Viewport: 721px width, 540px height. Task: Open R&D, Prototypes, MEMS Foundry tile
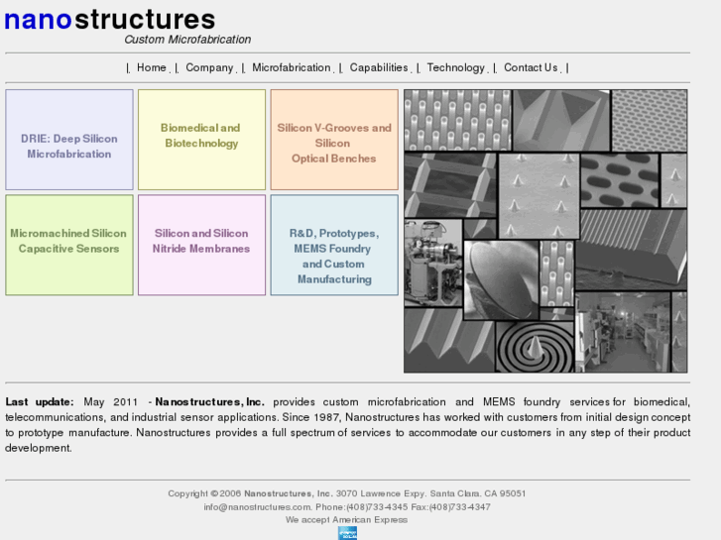tap(334, 245)
